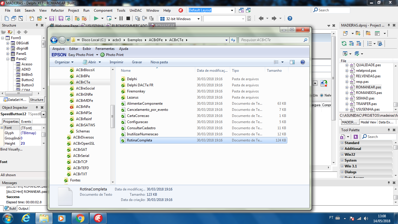Click Save Desktop icon beside layout combo

click(x=241, y=10)
